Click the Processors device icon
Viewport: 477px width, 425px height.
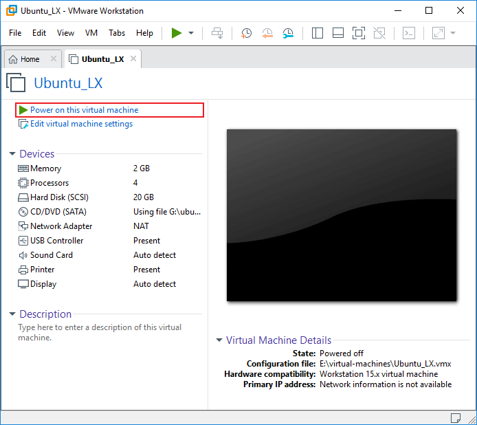(23, 183)
